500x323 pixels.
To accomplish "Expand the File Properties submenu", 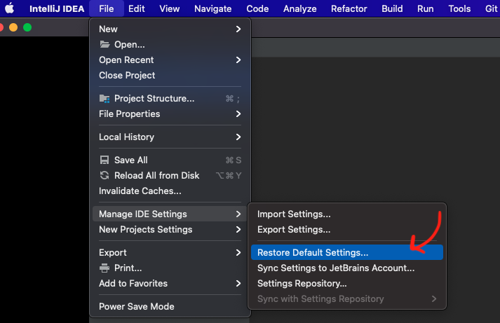I will click(170, 114).
